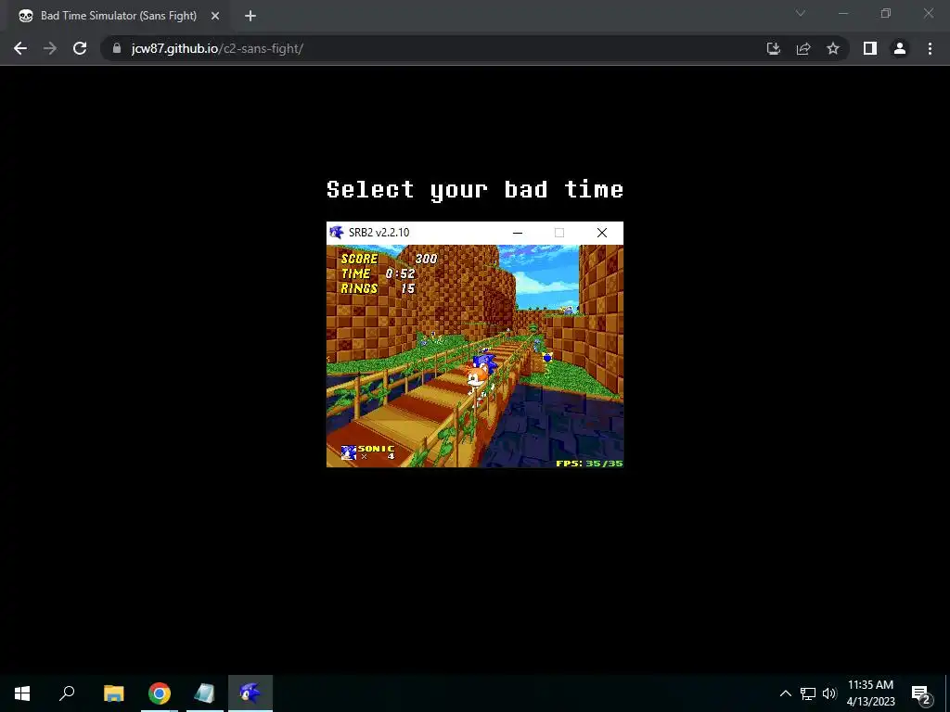Click the SRB2 v2.2.10 title text
The height and width of the screenshot is (712, 950).
[379, 233]
